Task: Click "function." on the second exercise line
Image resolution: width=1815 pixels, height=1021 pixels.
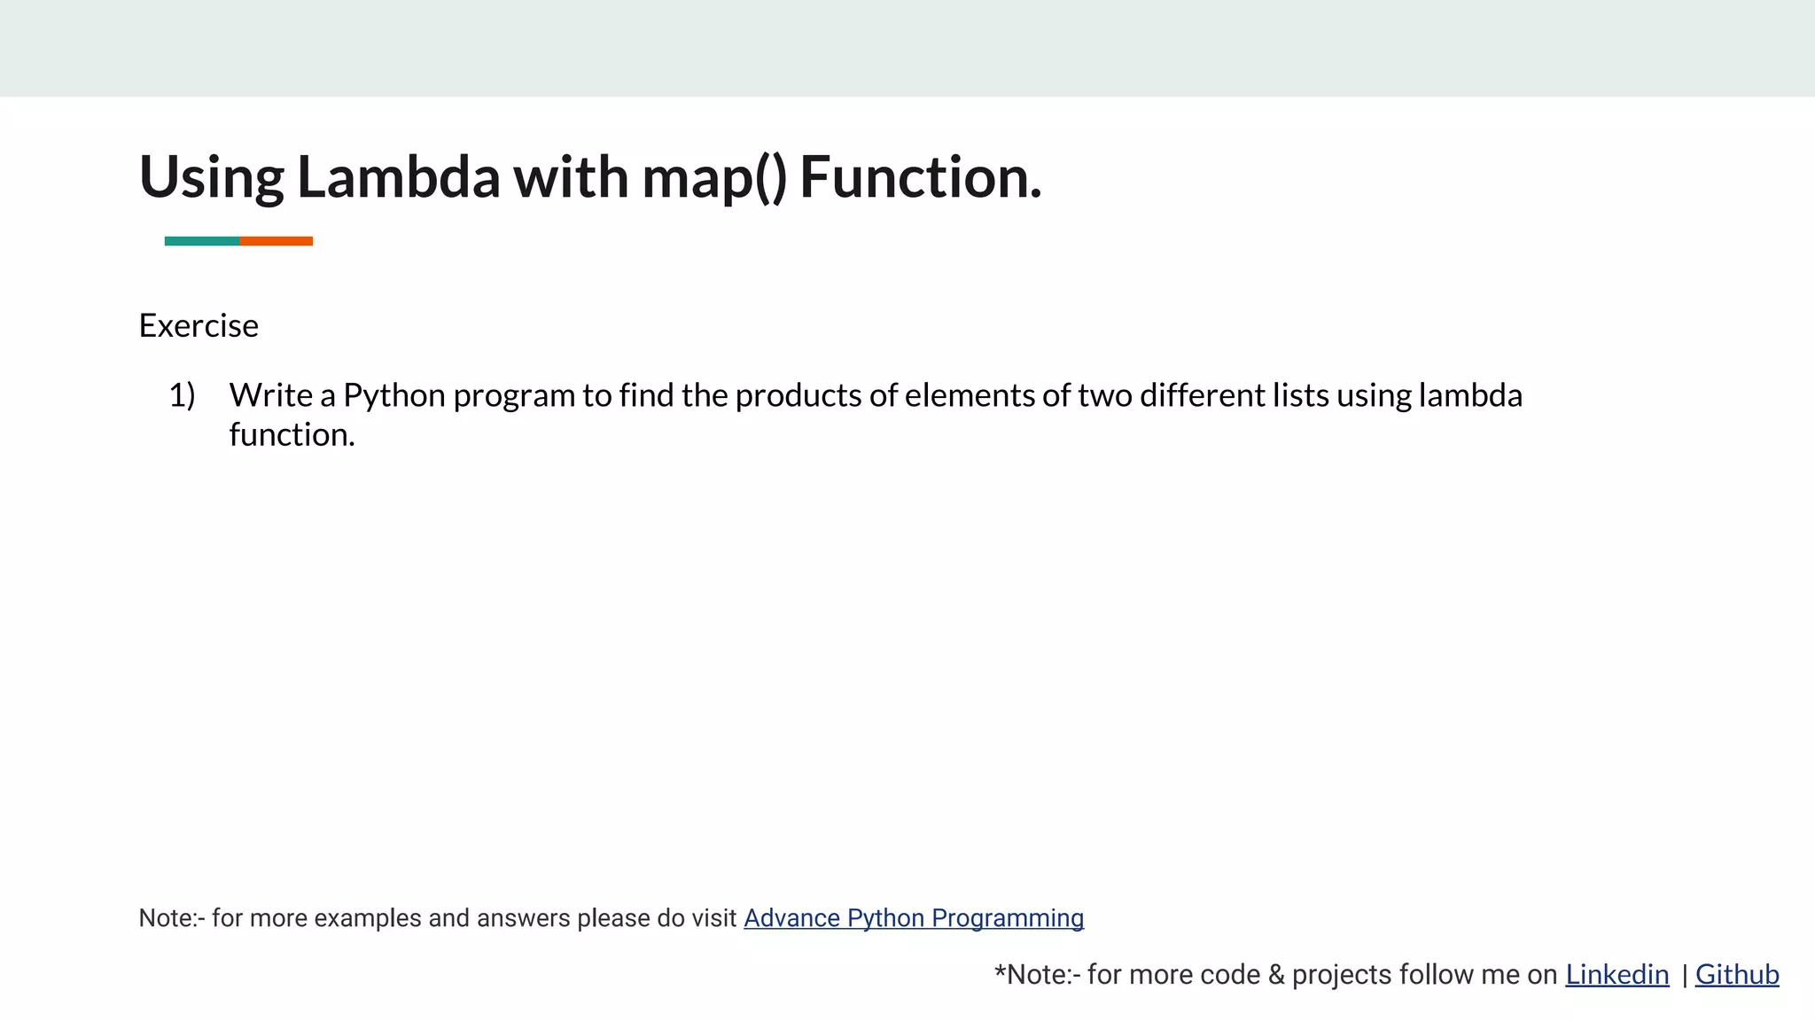Action: tap(292, 435)
